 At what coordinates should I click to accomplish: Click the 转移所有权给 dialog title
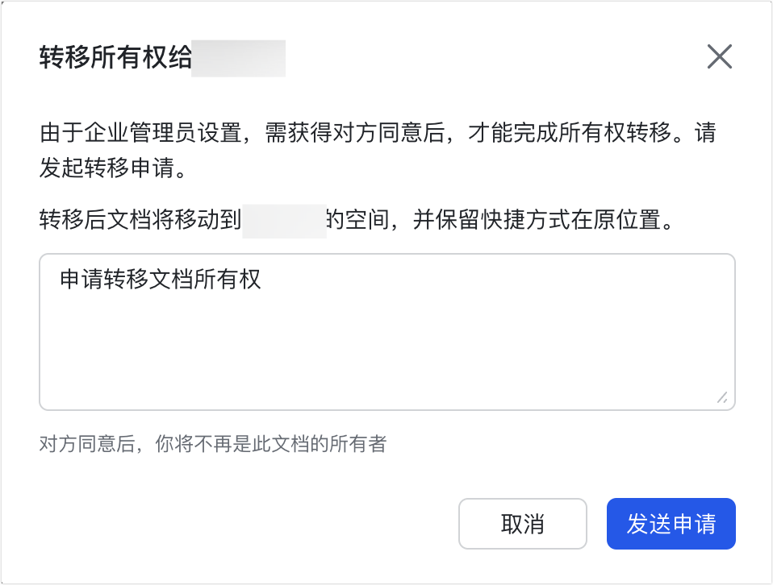coord(115,59)
